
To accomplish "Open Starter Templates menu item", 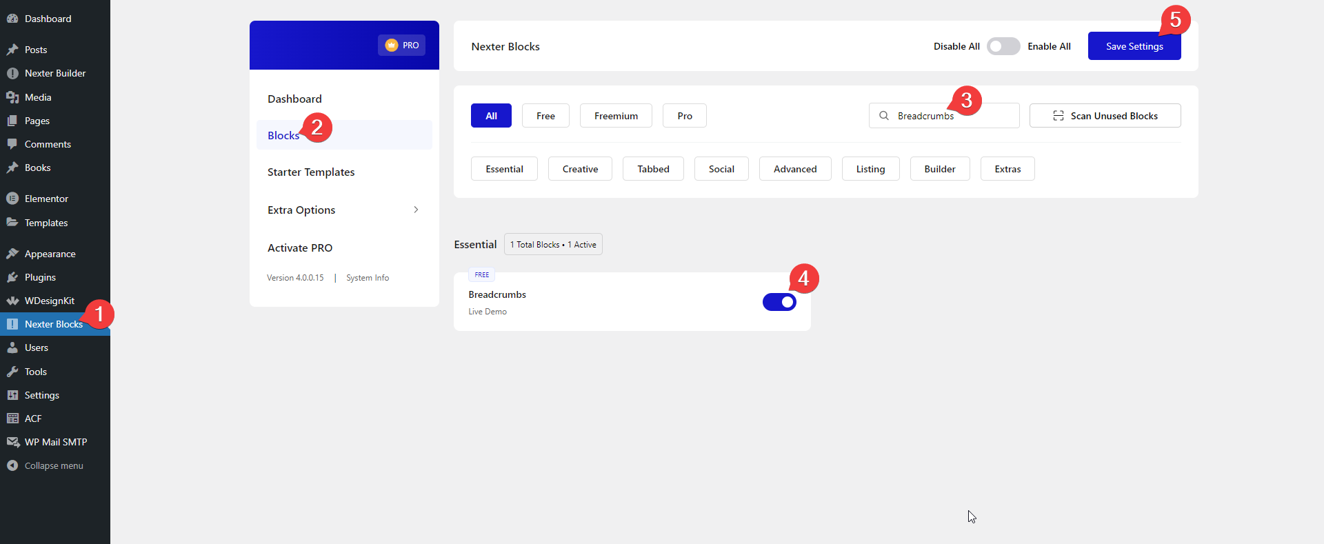I will point(311,172).
